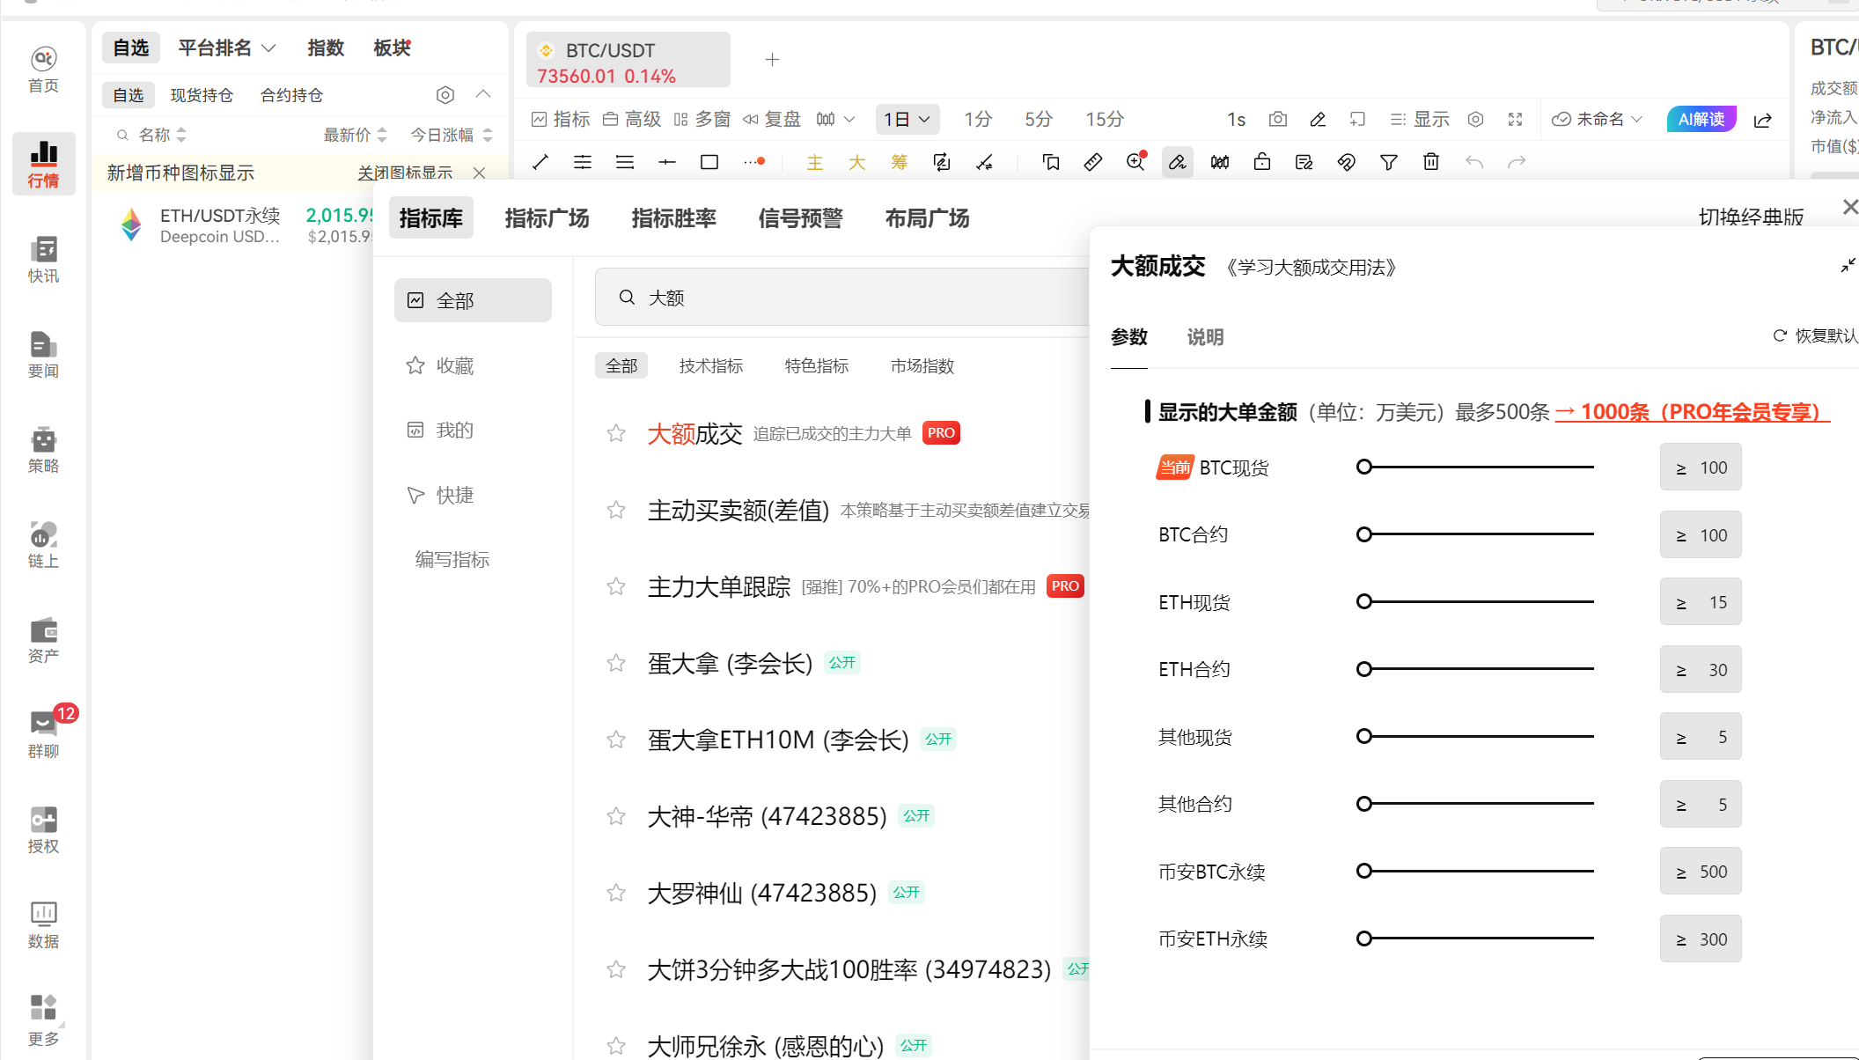
Task: Switch to the 指标胜率 tab
Action: coord(673,218)
